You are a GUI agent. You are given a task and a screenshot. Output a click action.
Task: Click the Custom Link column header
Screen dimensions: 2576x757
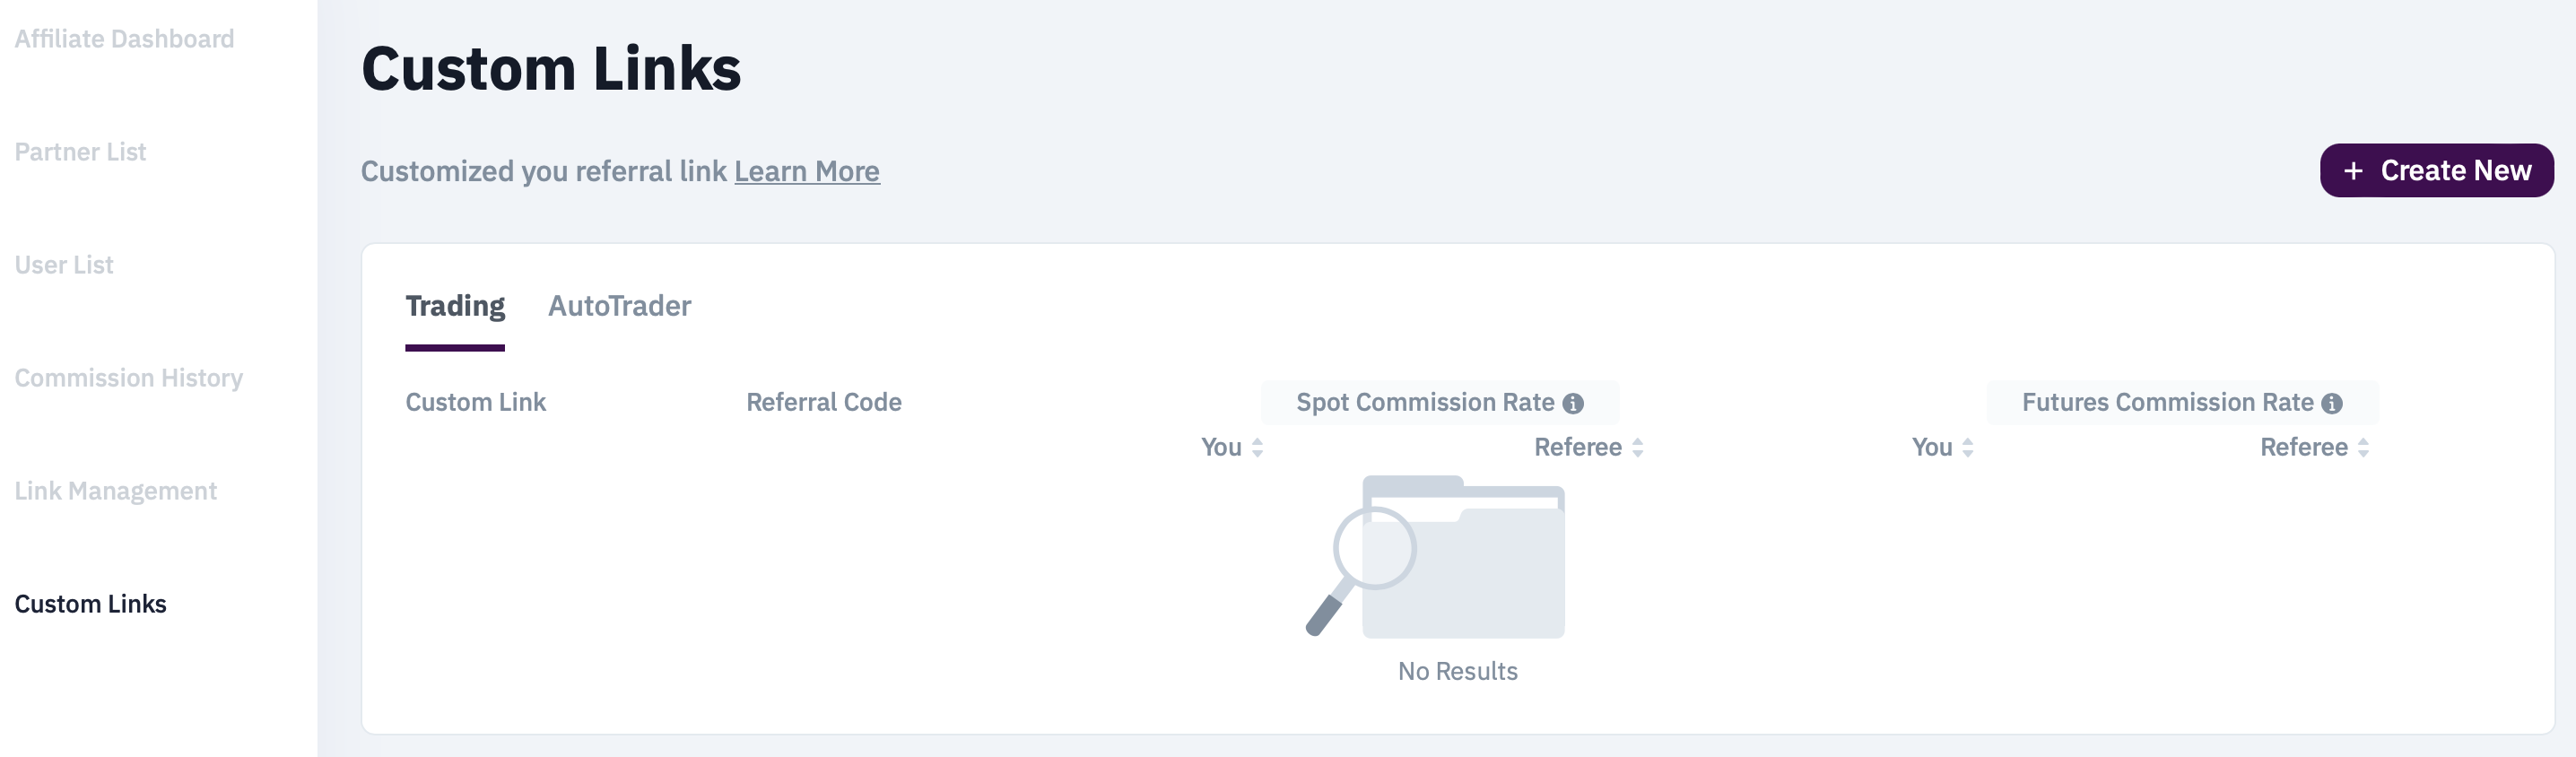click(475, 402)
